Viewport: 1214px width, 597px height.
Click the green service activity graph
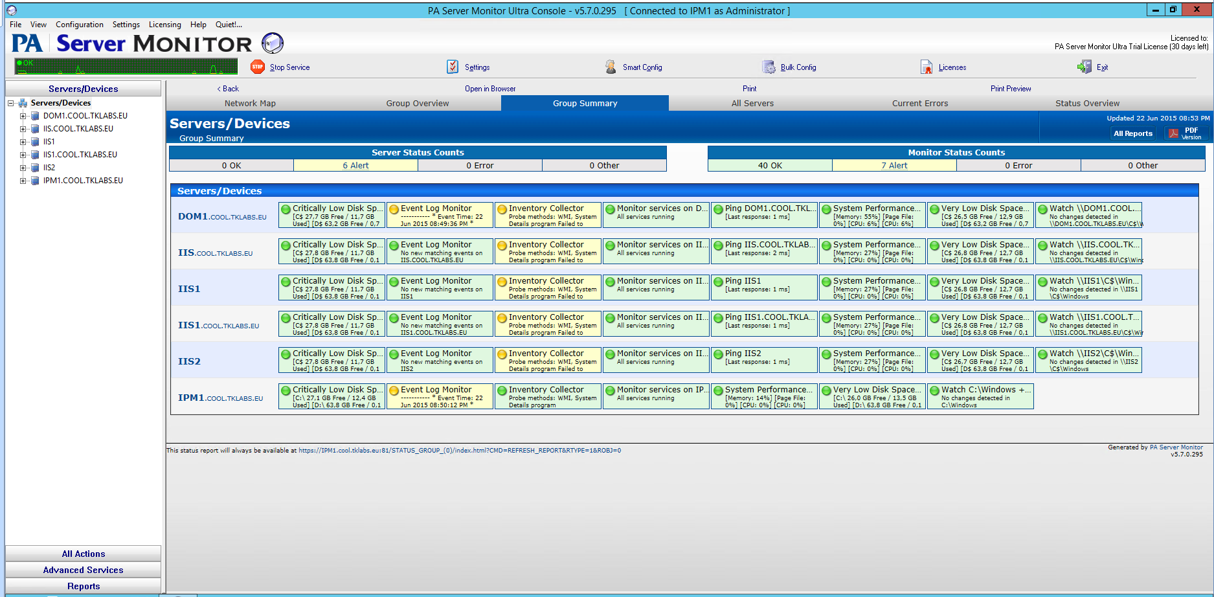pos(126,67)
